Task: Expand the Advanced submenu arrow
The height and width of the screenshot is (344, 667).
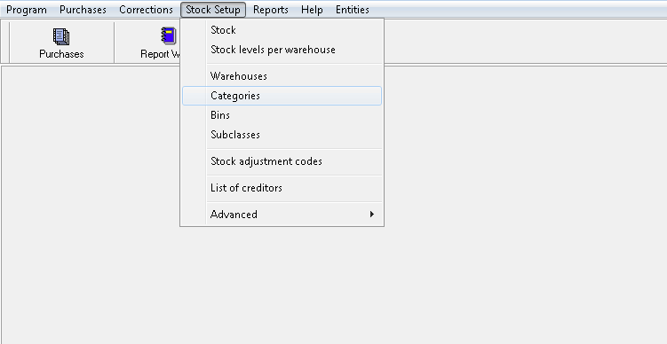Action: [372, 214]
